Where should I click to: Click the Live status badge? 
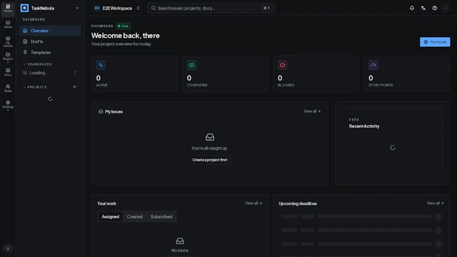tap(123, 26)
